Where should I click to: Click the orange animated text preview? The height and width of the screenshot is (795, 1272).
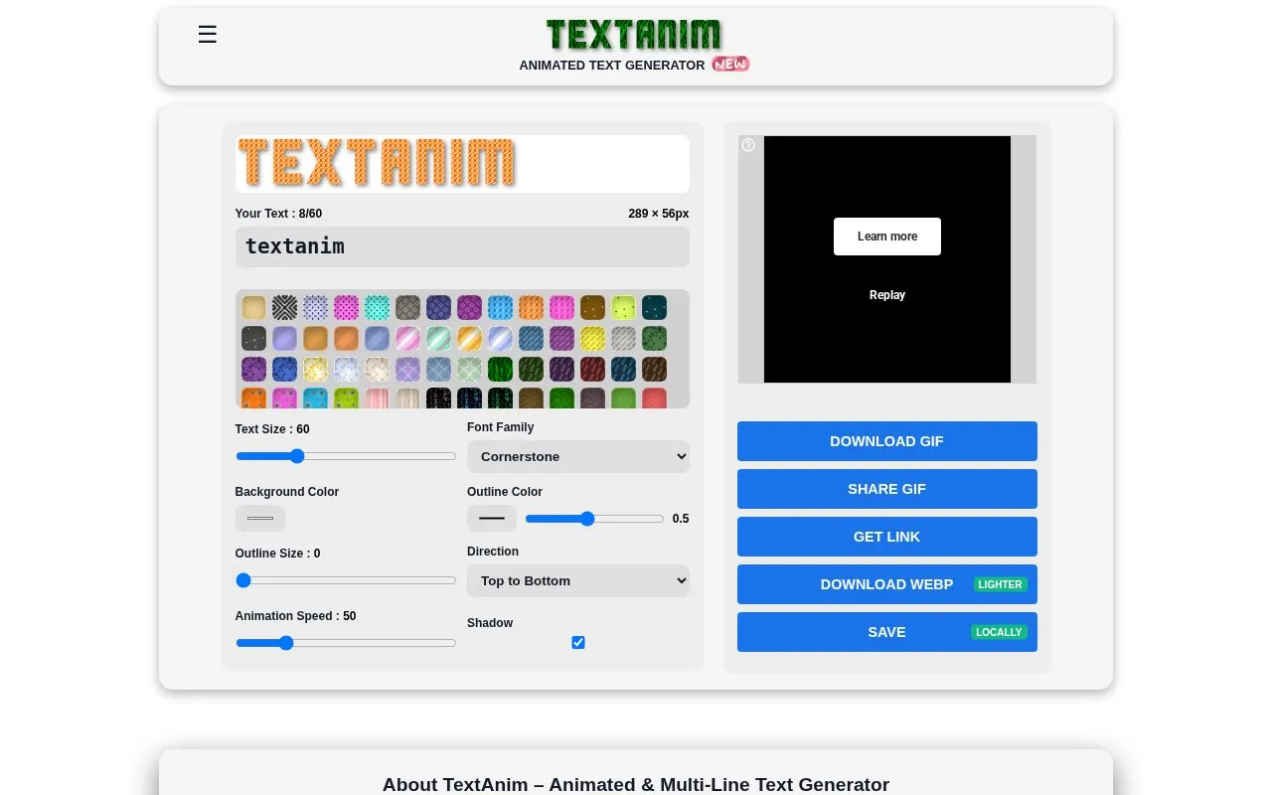[x=377, y=163]
